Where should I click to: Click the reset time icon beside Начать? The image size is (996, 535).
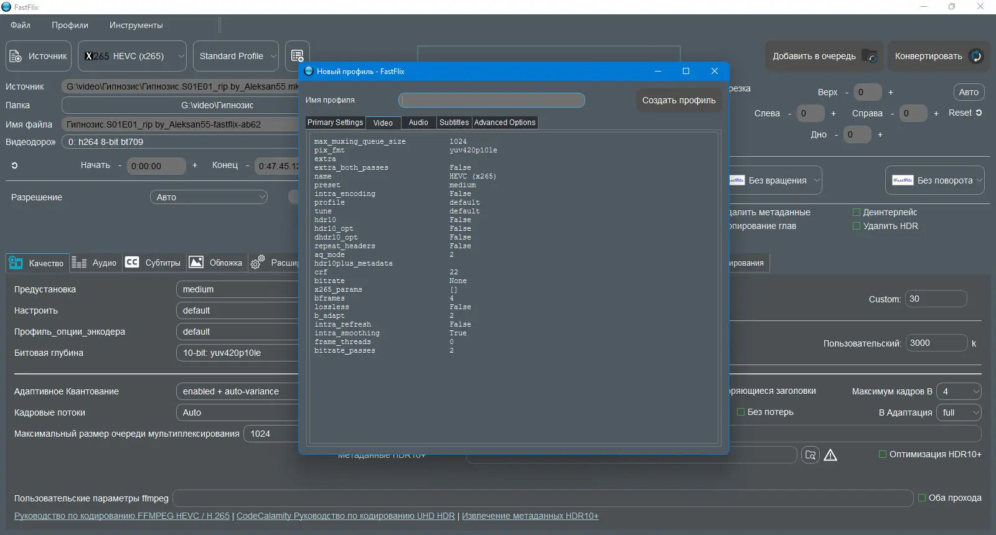[14, 165]
